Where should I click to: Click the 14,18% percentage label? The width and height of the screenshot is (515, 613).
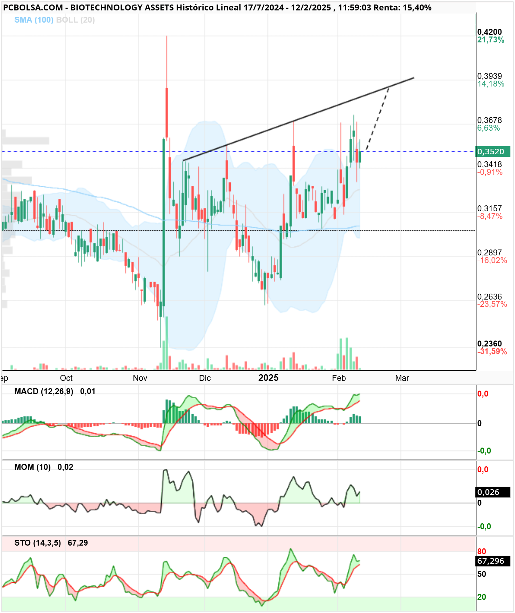(490, 84)
